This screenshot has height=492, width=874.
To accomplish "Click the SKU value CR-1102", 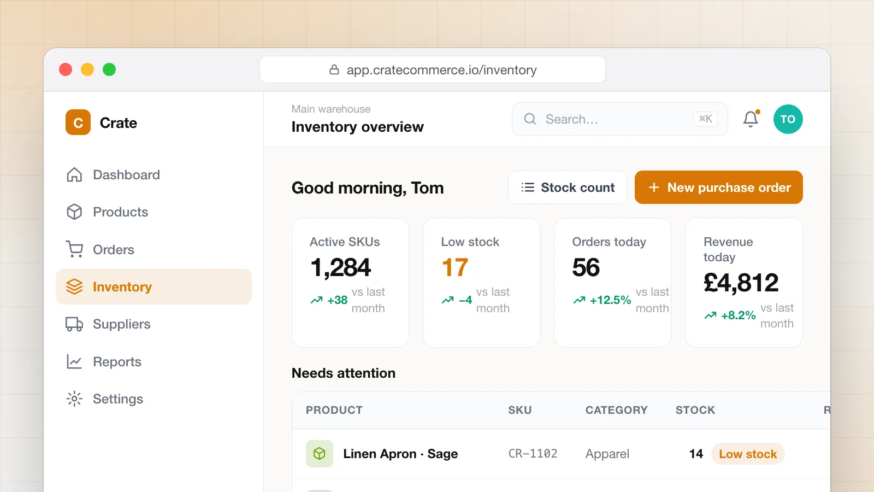I will click(x=533, y=454).
